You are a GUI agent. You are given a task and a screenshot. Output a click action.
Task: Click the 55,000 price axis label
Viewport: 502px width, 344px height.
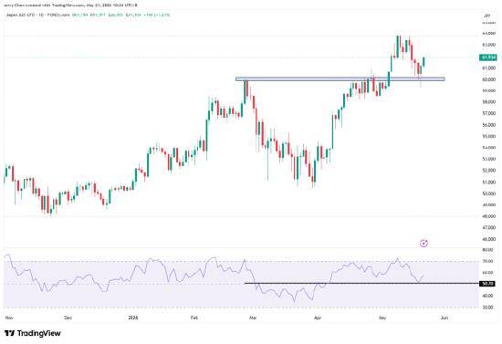[x=488, y=136]
